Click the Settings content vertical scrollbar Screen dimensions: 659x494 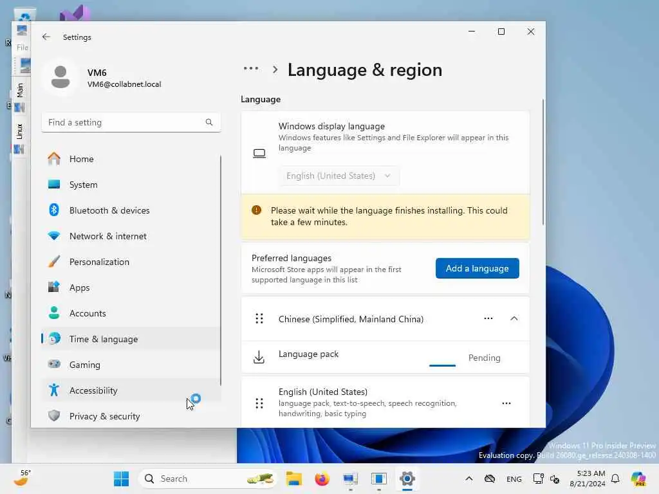click(x=543, y=161)
